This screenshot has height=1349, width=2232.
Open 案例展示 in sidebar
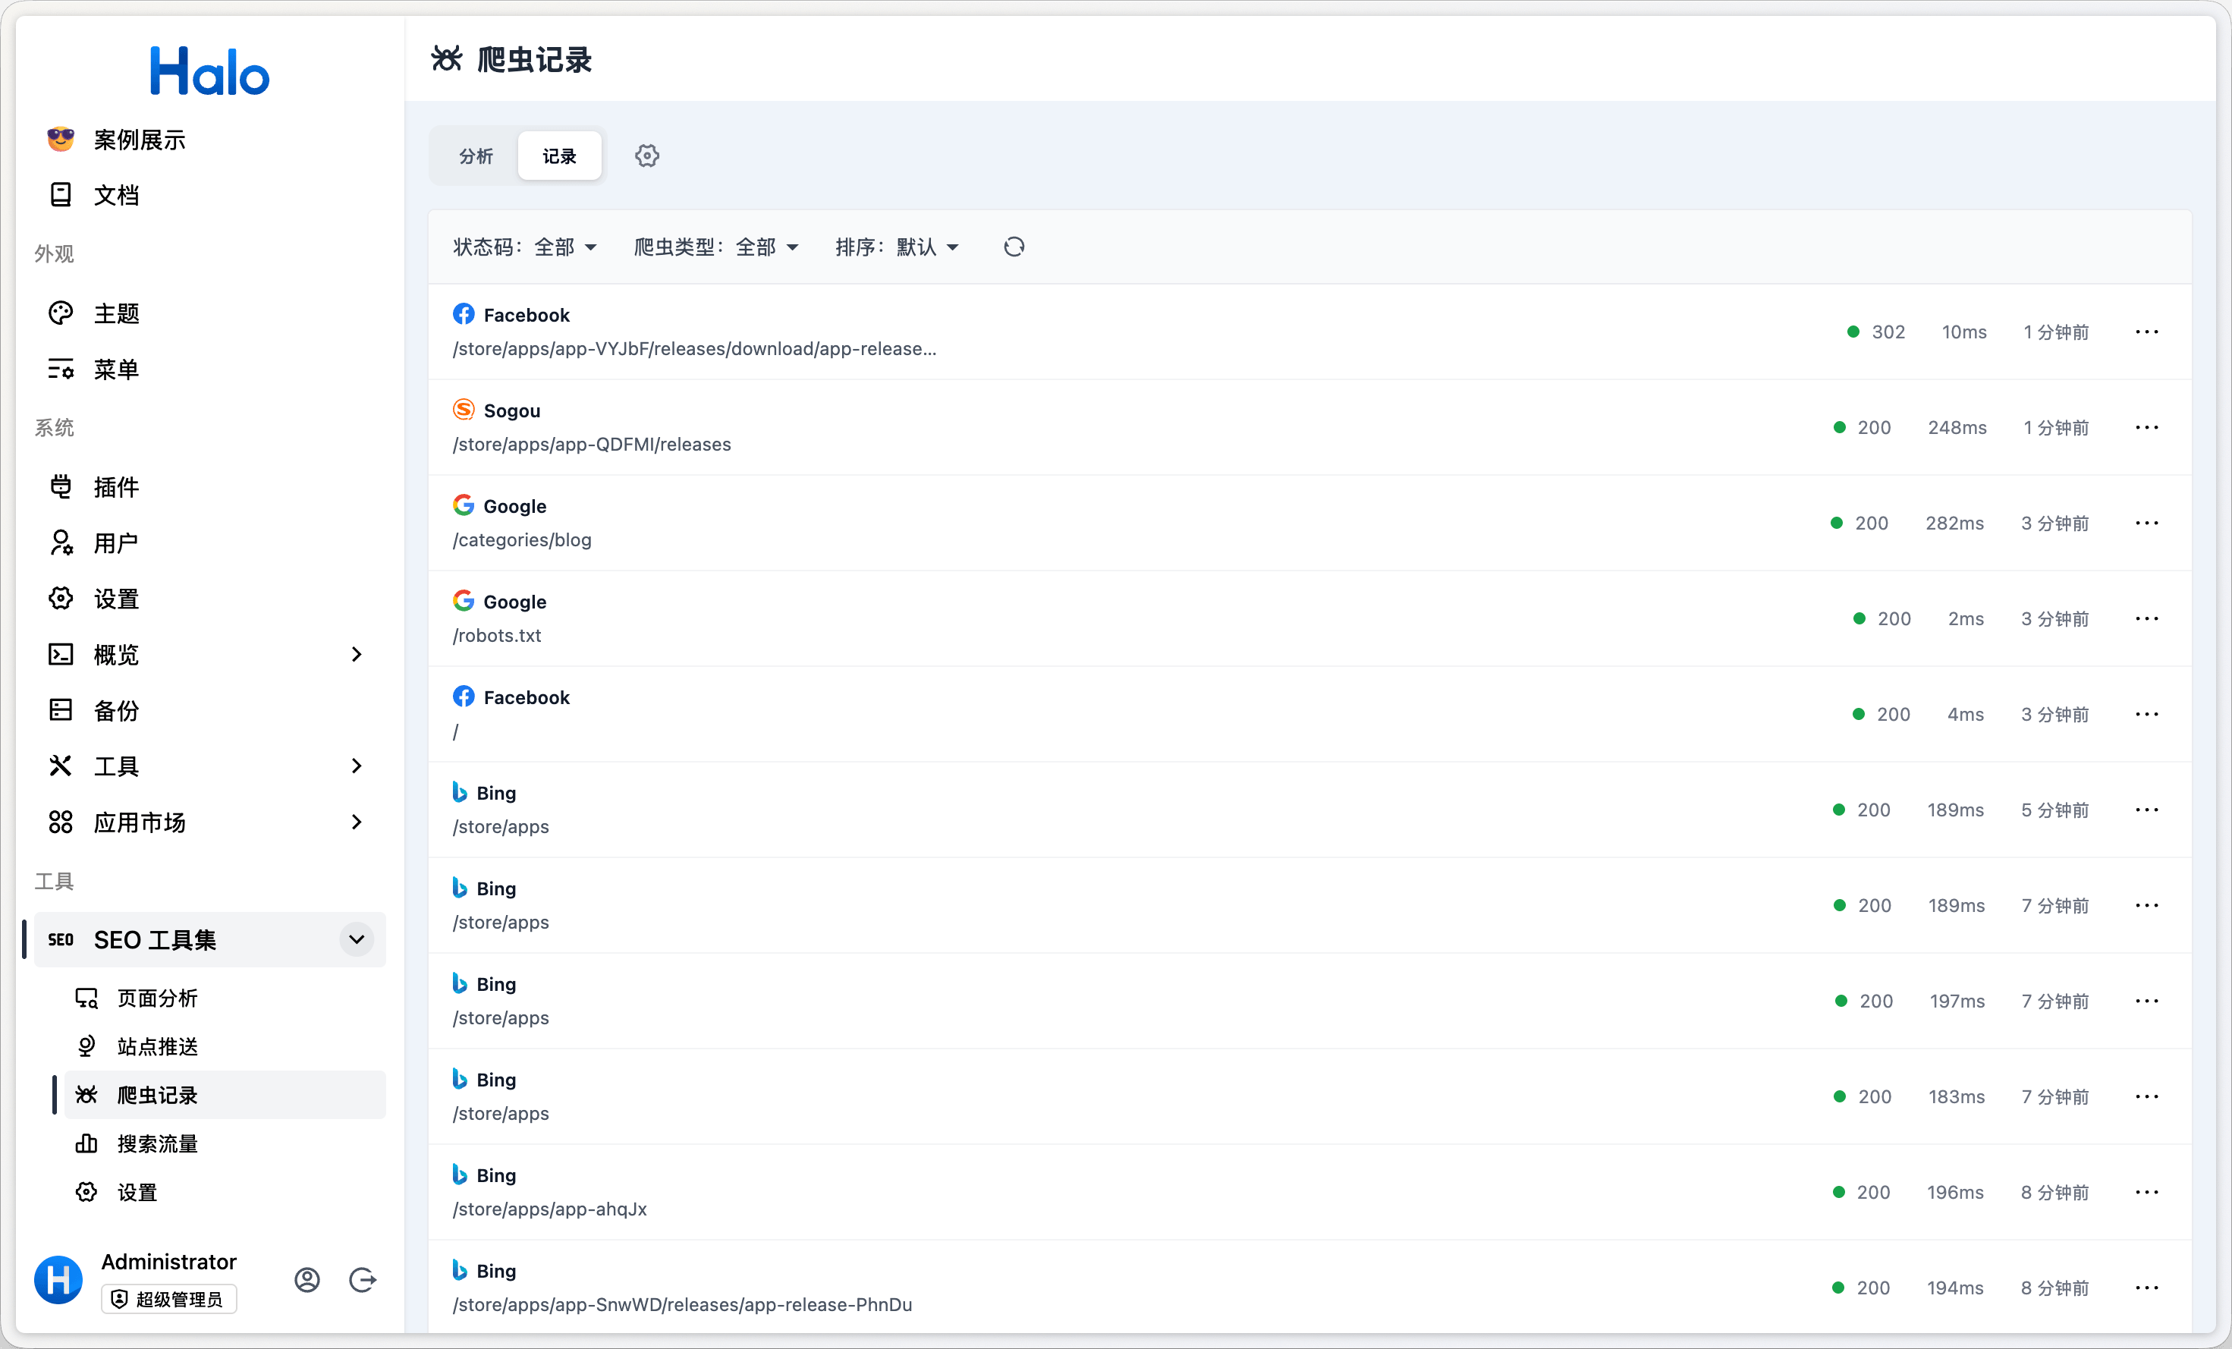(x=210, y=140)
